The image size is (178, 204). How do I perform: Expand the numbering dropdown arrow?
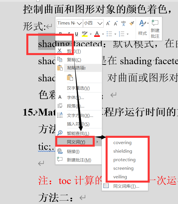[x=128, y=34]
